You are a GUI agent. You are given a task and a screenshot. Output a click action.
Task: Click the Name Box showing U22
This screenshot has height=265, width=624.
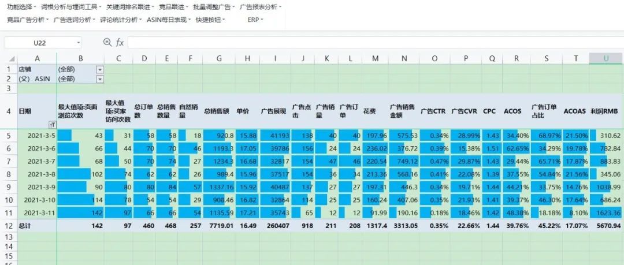coord(39,43)
